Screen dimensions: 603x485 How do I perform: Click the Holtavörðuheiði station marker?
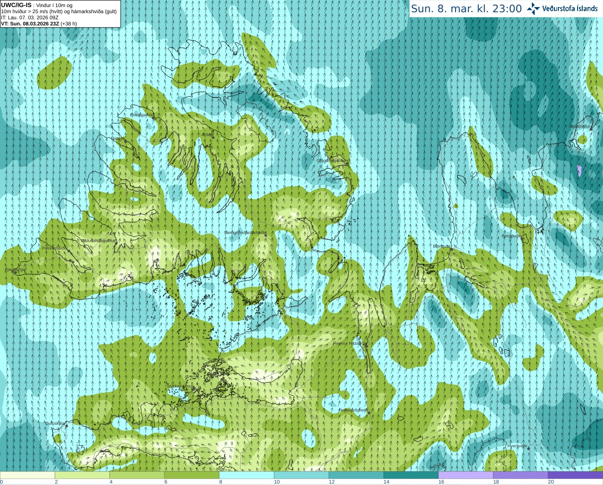[x=369, y=413]
